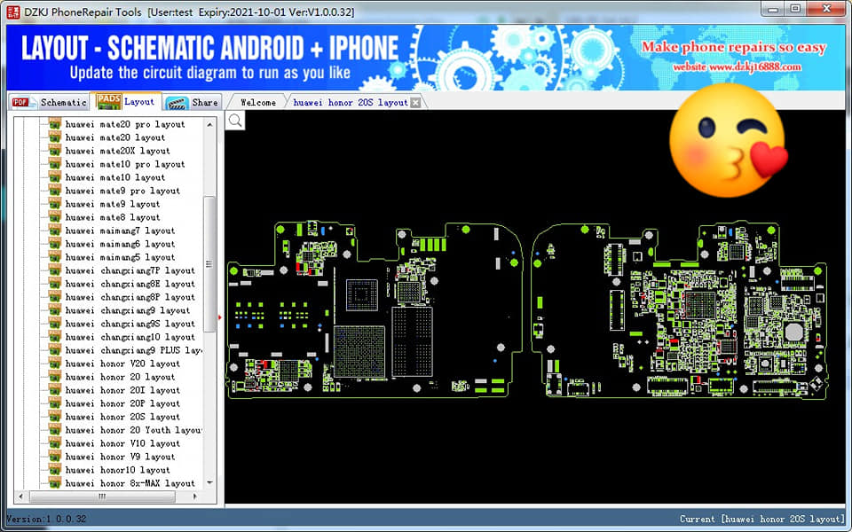
Task: Select huawei honor10 layout
Action: (x=117, y=470)
